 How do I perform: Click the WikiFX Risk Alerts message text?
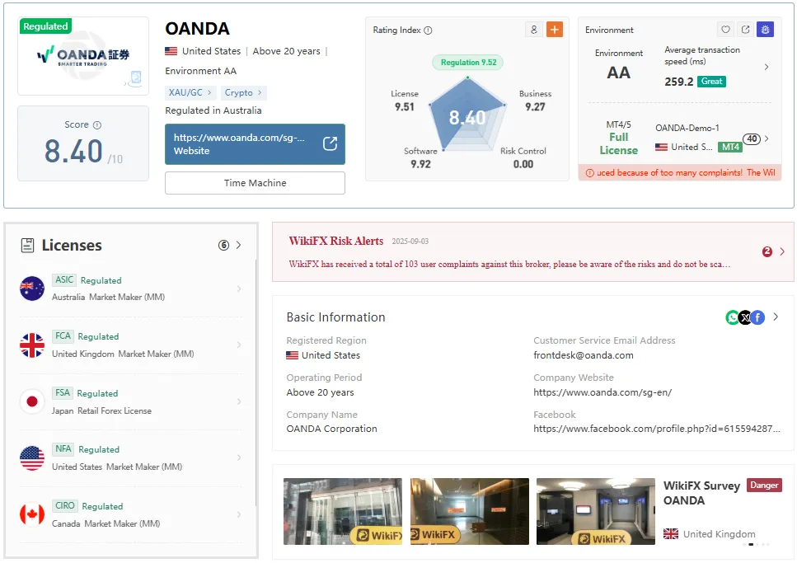509,264
